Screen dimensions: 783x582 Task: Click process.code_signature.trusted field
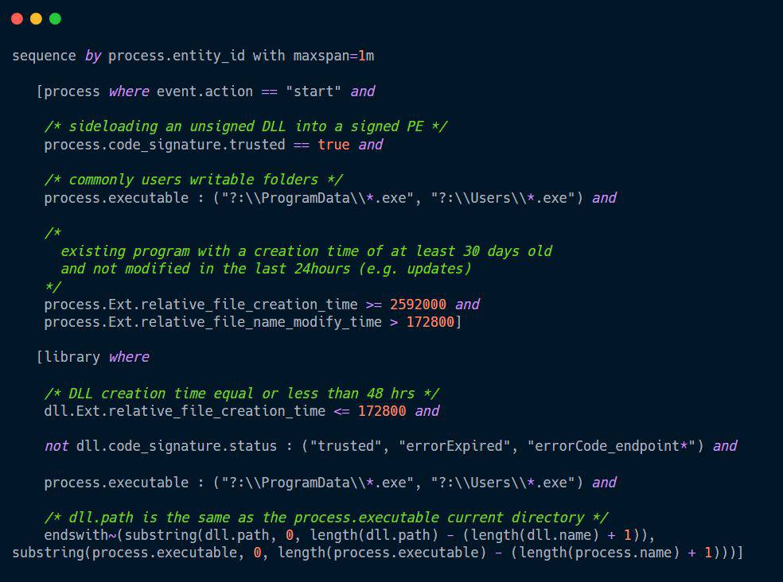pos(165,145)
